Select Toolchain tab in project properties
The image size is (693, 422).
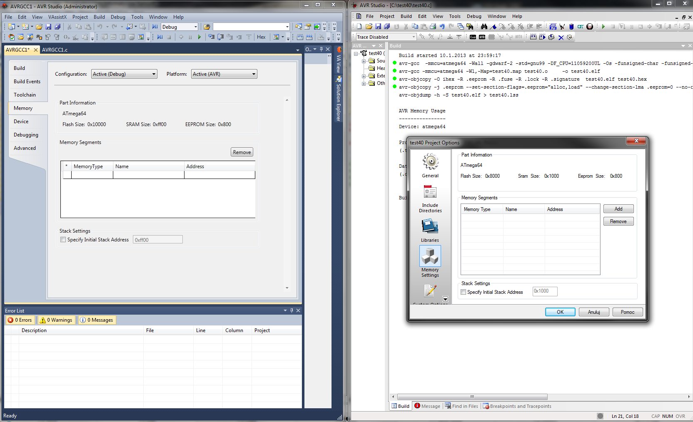[25, 95]
